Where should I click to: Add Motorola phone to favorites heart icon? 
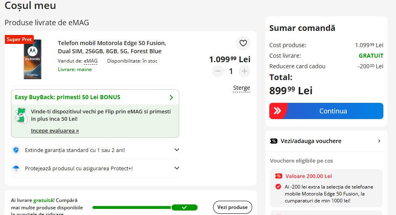(x=243, y=43)
